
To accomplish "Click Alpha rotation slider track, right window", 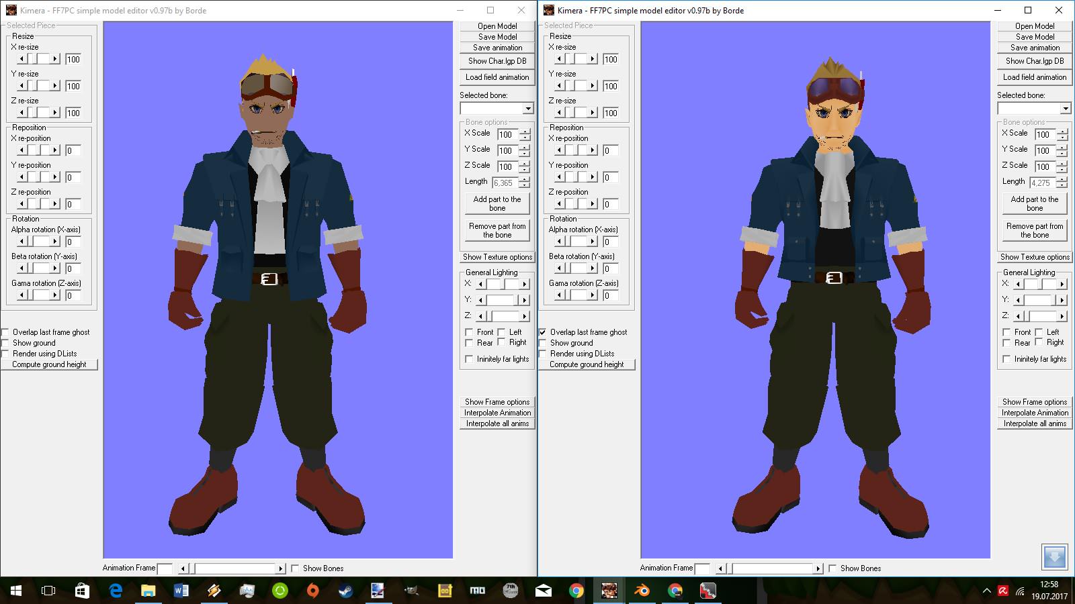I will point(576,242).
